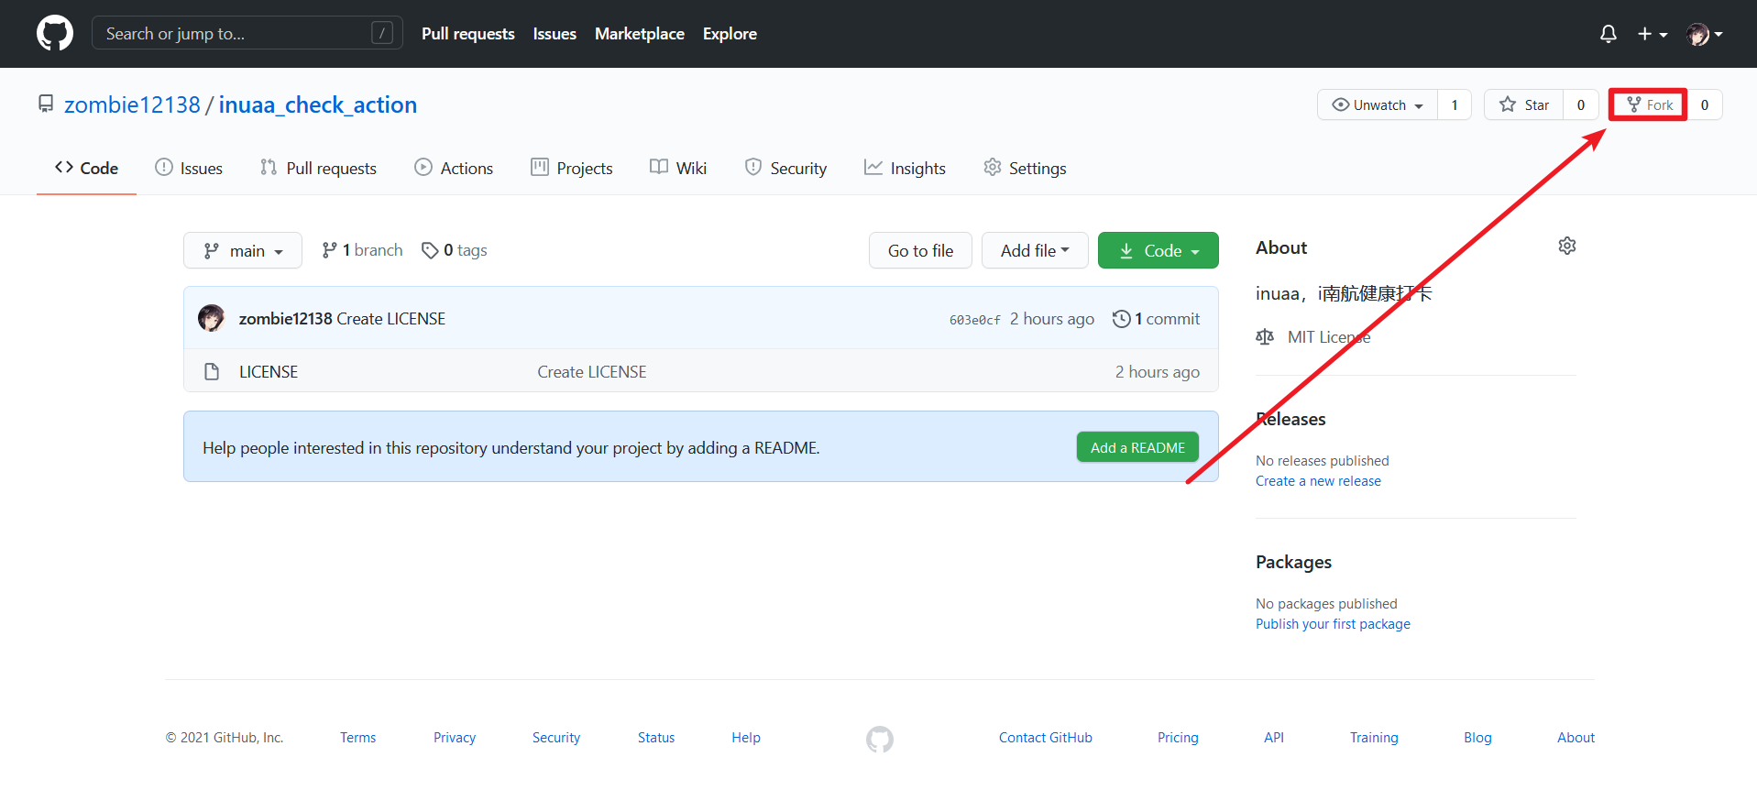The width and height of the screenshot is (1757, 812).
Task: Click Create a new release
Action: click(1318, 481)
